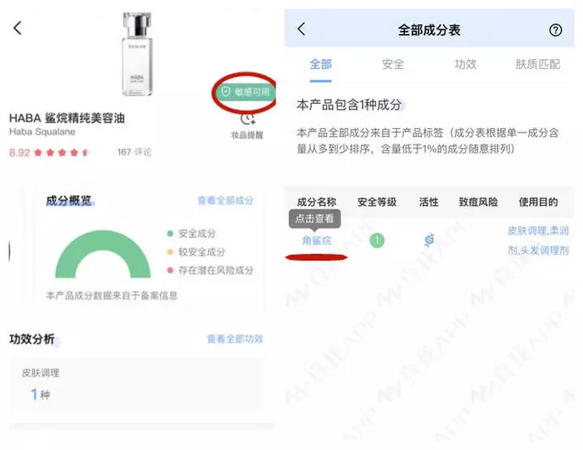Tap the 敏感可用 shield badge
The width and height of the screenshot is (583, 450).
coord(246,92)
